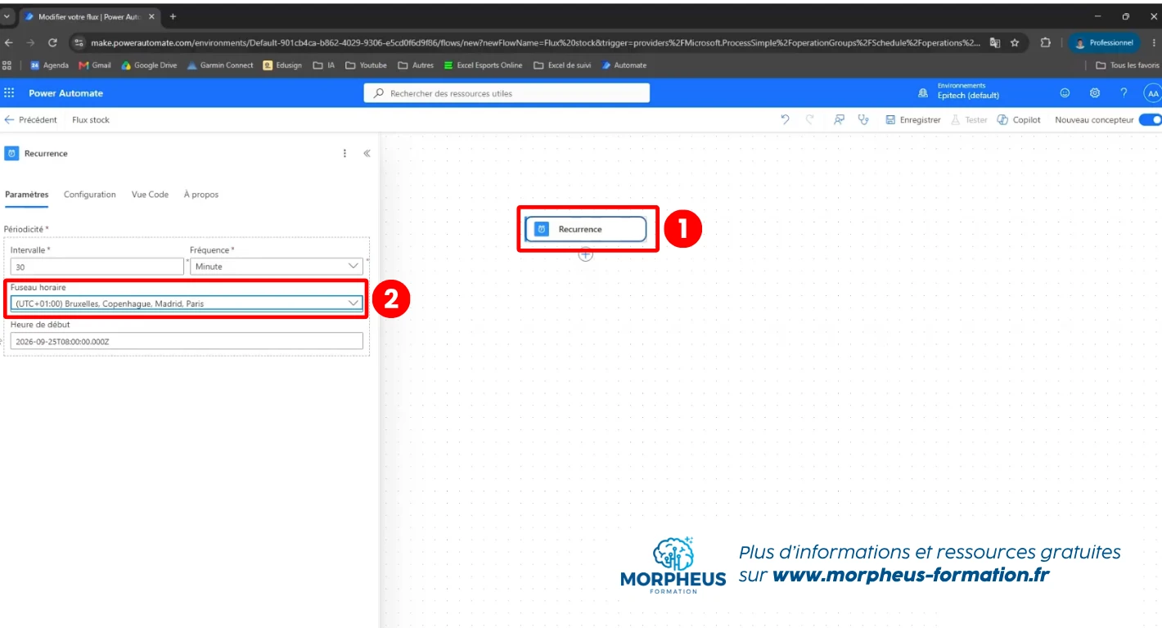Bookmark this page with the star
Screen dimensions: 1162x628
pyautogui.click(x=1015, y=43)
